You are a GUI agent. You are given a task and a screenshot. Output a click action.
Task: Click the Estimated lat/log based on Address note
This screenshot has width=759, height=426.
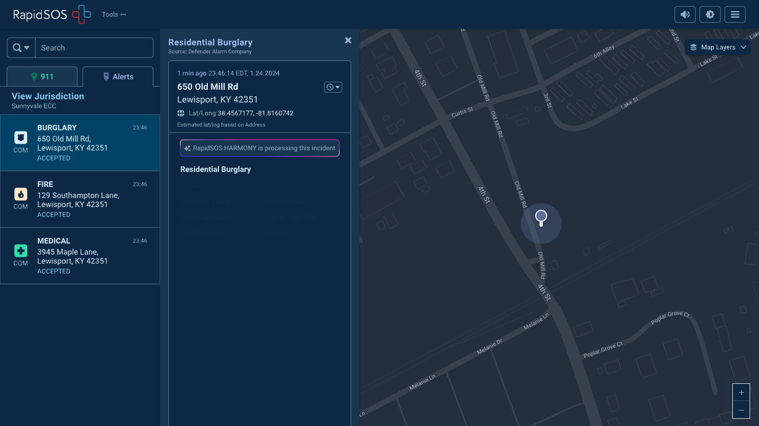coord(221,125)
